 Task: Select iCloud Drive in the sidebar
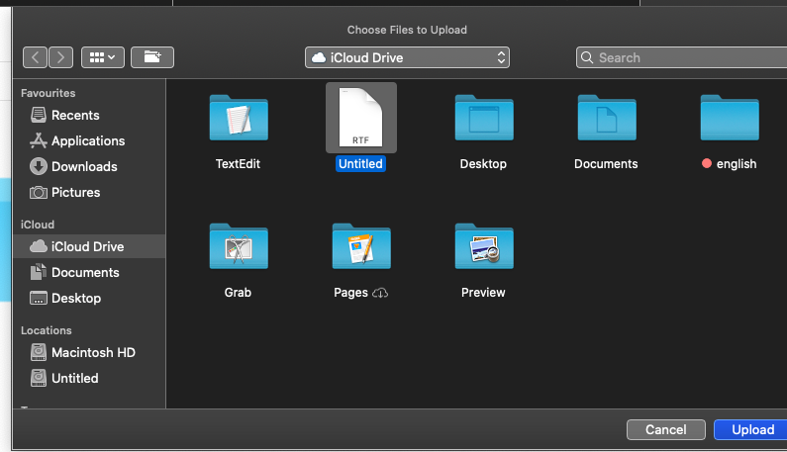[89, 246]
